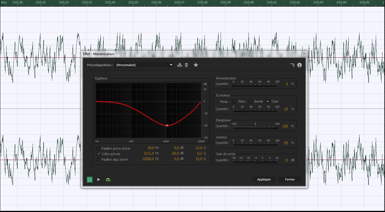Click the Crête frequency value 2171,4
385x212 pixels.
[149, 153]
